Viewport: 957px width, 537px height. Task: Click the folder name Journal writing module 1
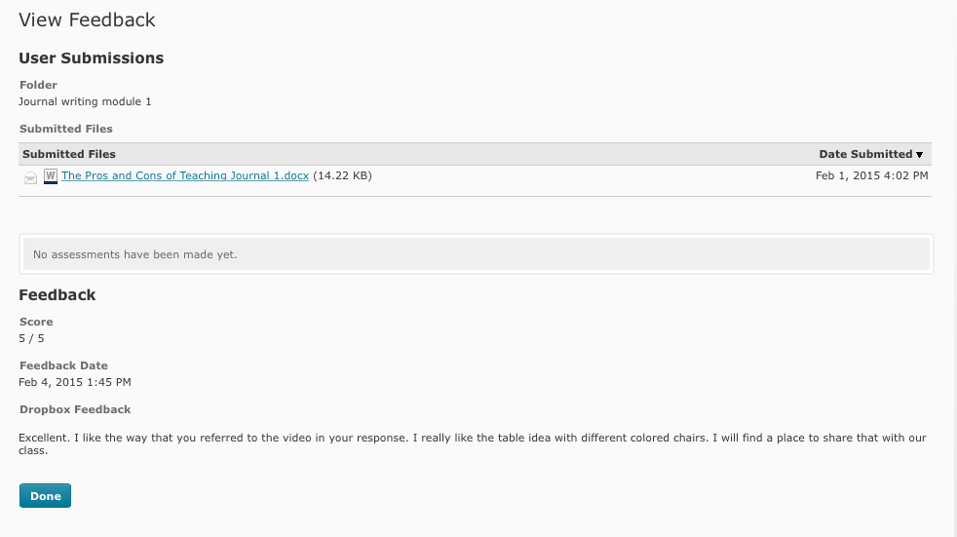click(x=86, y=101)
